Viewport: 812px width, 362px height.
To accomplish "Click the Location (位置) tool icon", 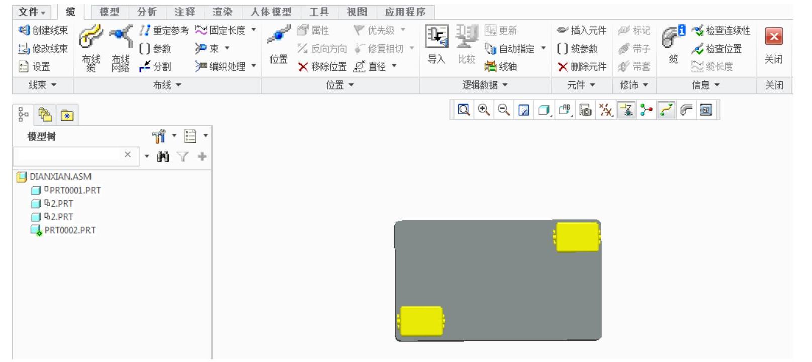I will click(x=279, y=35).
